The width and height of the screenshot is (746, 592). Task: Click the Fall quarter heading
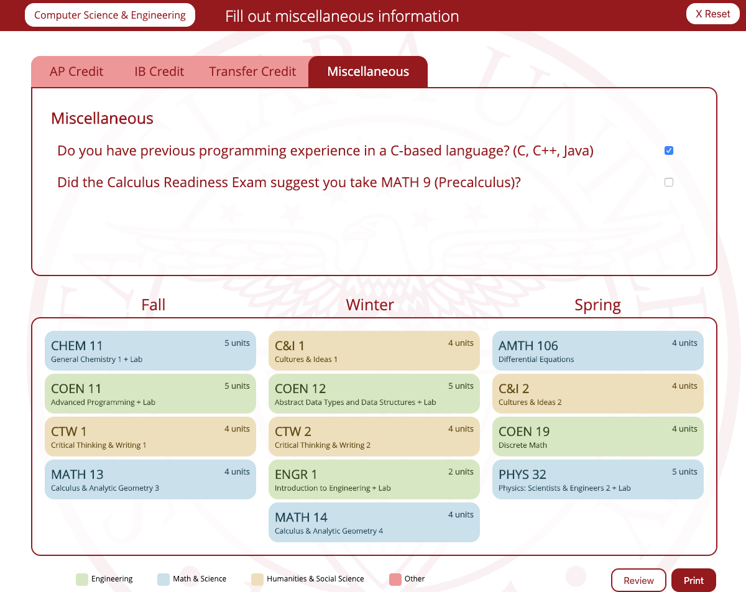click(x=153, y=305)
